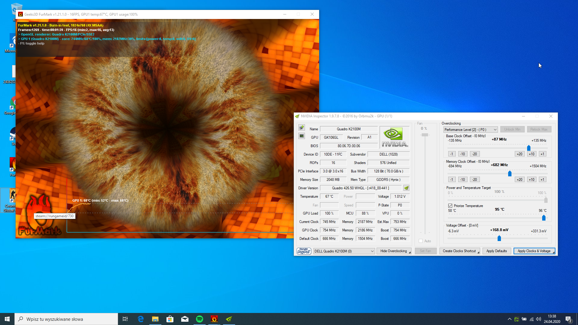Open the sensor monitoring graph icon
The height and width of the screenshot is (325, 578).
pos(302,136)
